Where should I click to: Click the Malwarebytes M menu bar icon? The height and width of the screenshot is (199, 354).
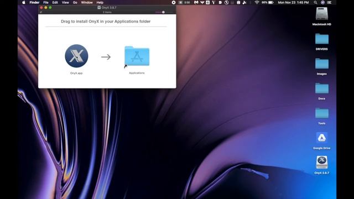click(x=196, y=2)
